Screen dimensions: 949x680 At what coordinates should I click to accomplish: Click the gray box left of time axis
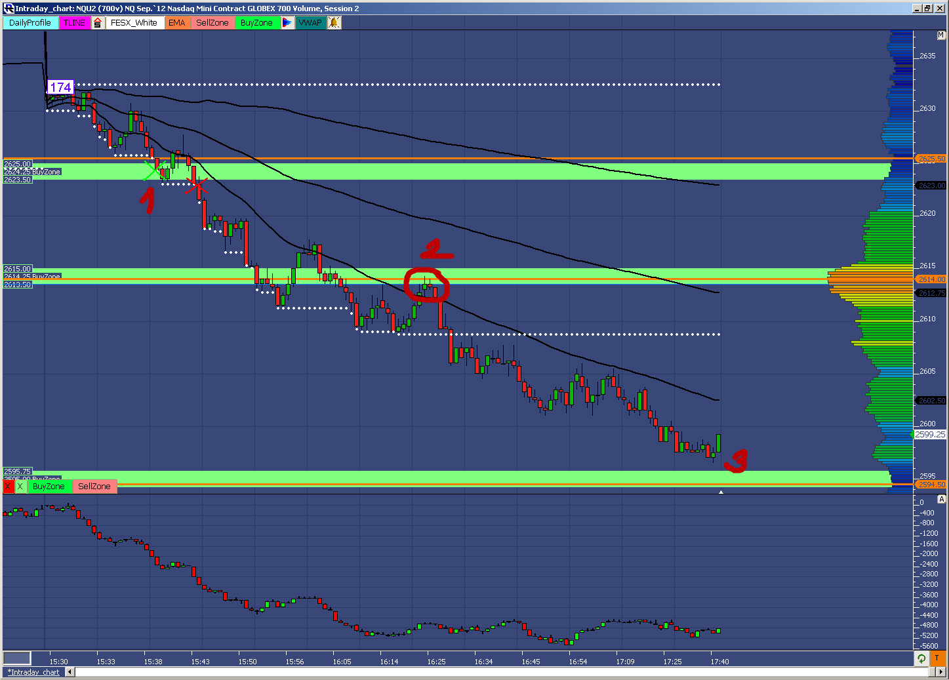point(17,658)
